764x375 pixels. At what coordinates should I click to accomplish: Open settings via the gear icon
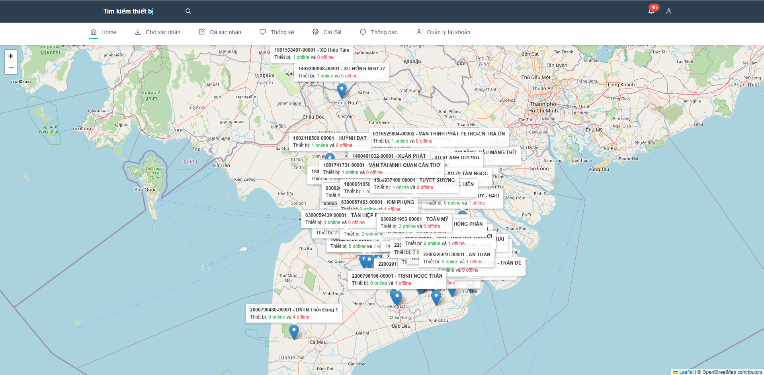(316, 32)
